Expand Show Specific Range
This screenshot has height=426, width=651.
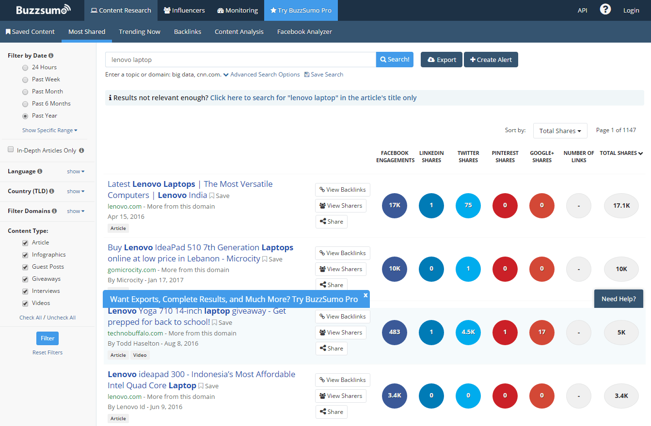[50, 130]
